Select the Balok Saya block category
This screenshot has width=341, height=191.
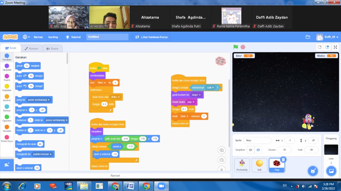pyautogui.click(x=7, y=139)
